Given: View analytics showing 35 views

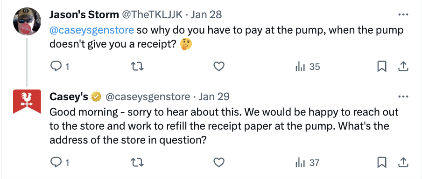Looking at the screenshot, I should pos(308,66).
